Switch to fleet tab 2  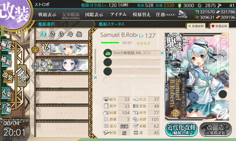click(52, 35)
